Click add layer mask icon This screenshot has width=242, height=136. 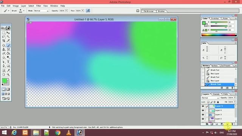pos(212,124)
